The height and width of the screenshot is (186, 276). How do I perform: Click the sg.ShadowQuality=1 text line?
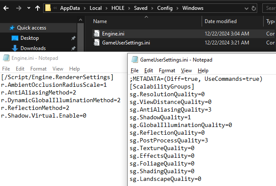click(x=160, y=117)
